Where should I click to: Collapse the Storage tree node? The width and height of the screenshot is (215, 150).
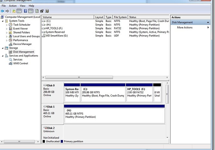tap(2, 48)
